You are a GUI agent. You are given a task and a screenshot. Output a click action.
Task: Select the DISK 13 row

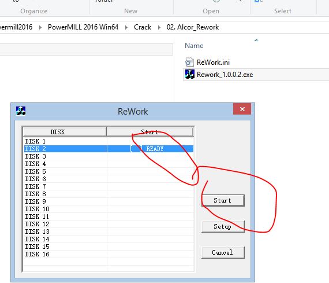point(109,231)
